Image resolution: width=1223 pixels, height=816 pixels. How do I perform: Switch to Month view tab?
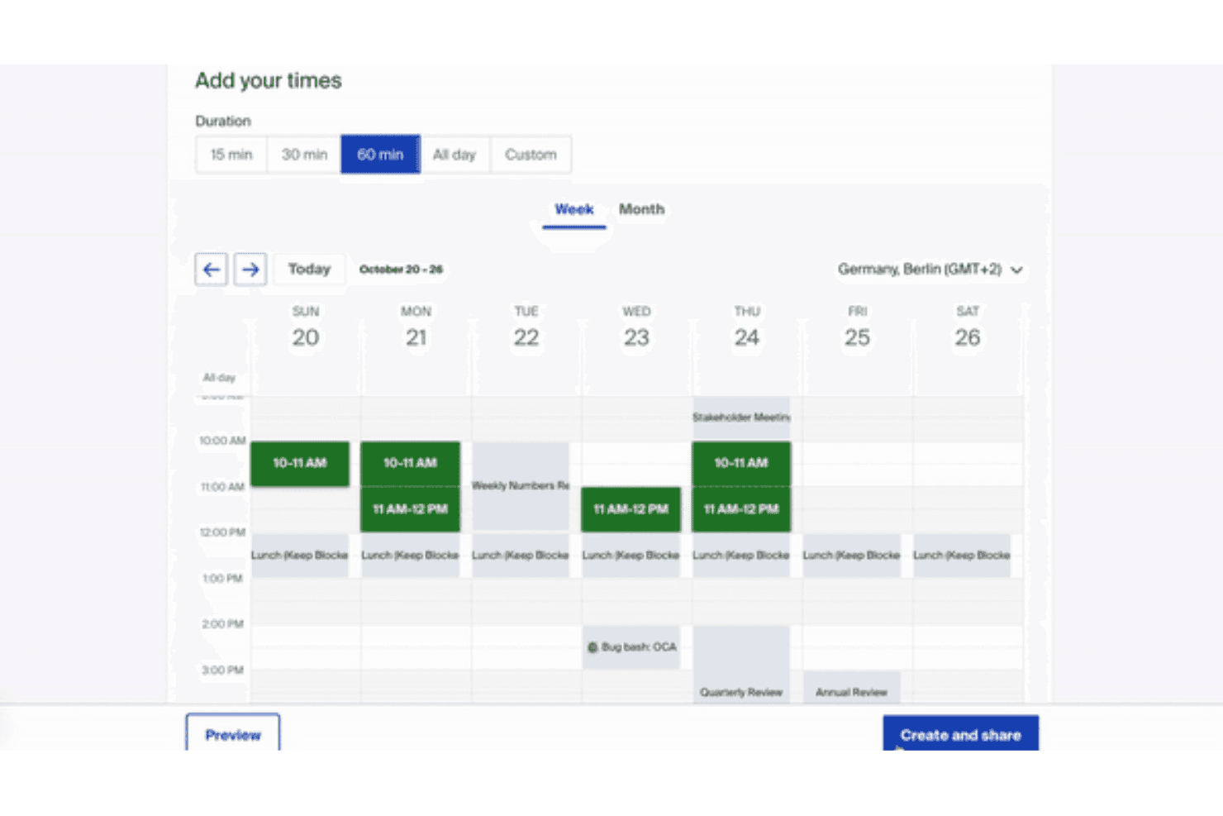click(642, 210)
